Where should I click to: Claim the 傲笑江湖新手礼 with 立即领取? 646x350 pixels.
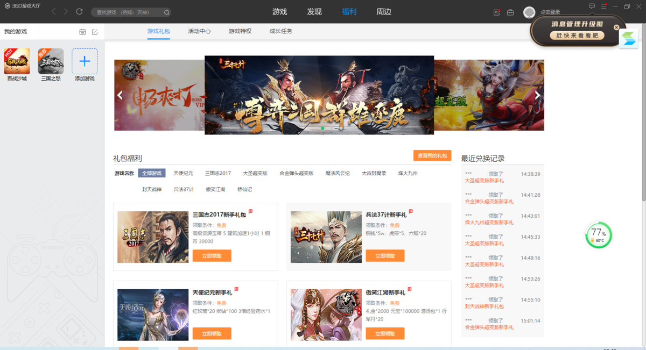tap(385, 334)
